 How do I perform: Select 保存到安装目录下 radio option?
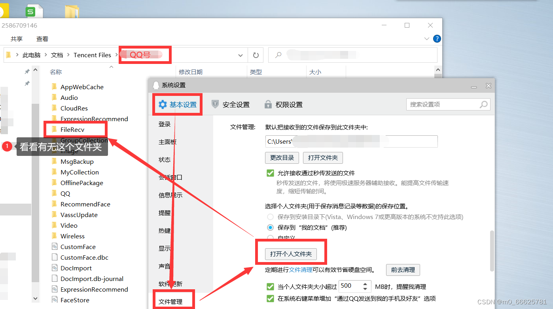(270, 217)
